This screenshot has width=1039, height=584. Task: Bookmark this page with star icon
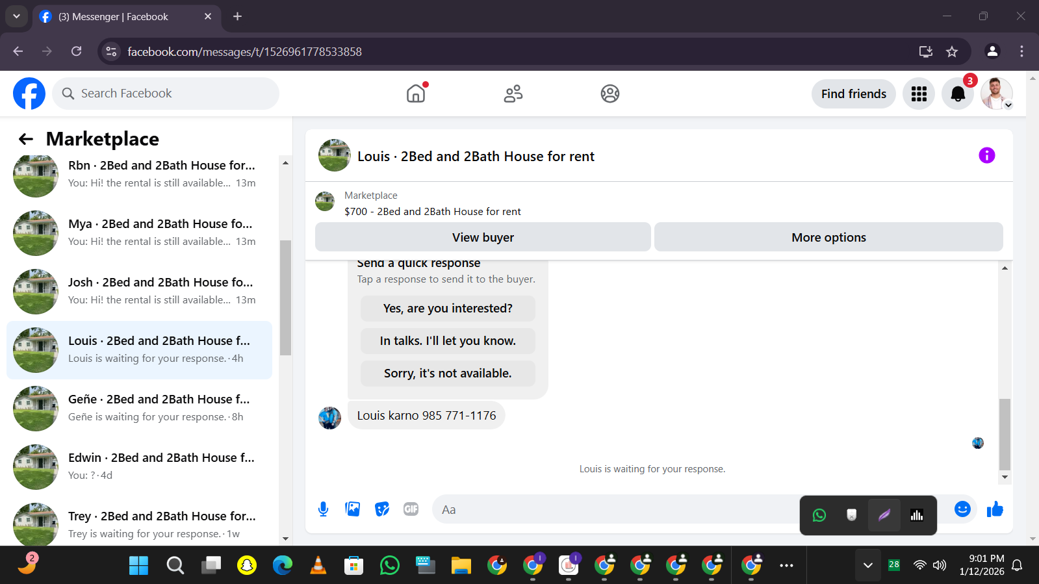tap(952, 51)
